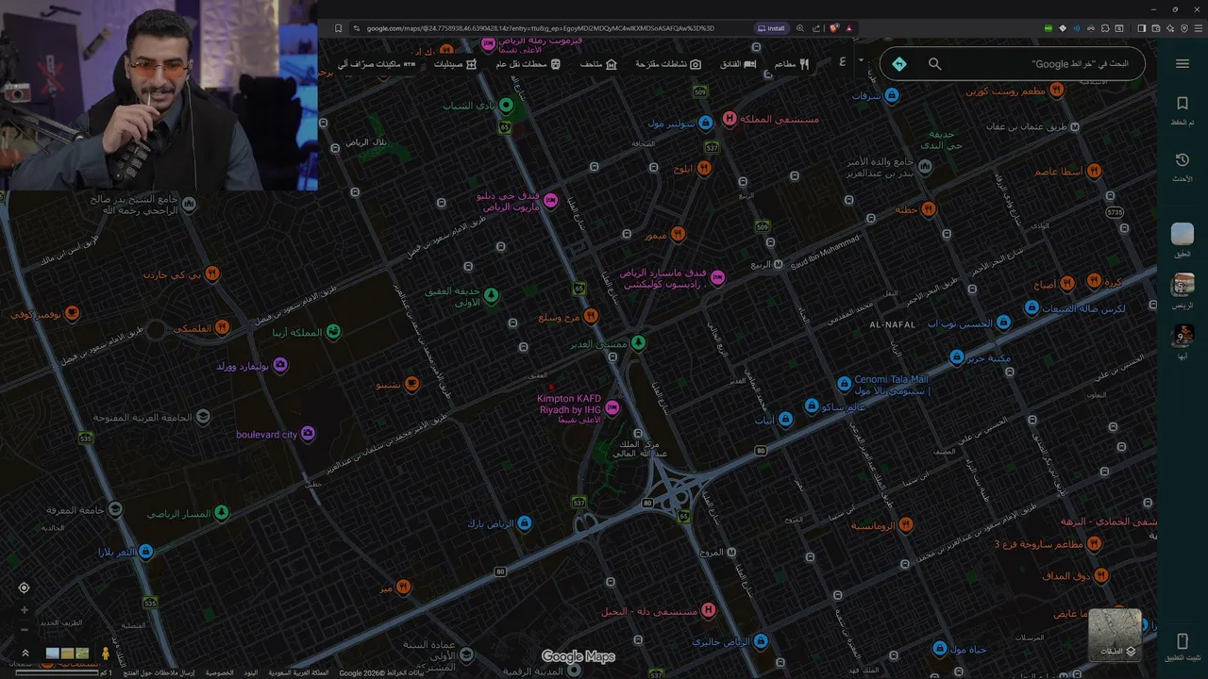Filter by Pharmacies (صيدليات) chip
1208x679 pixels.
point(455,64)
